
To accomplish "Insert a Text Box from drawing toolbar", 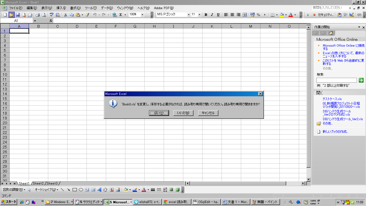I will tap(87, 190).
